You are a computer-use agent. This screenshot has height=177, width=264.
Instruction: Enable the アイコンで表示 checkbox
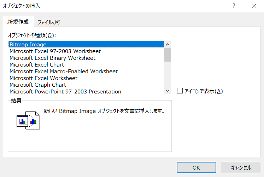tap(180, 91)
